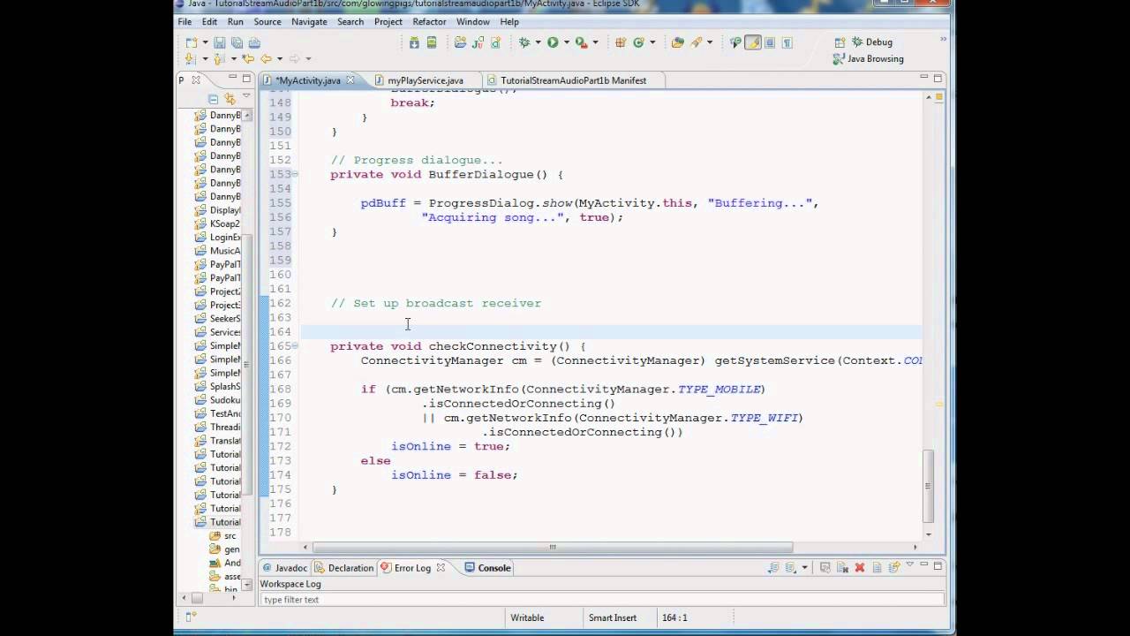Switch to the Java Browsing perspective

coord(869,59)
